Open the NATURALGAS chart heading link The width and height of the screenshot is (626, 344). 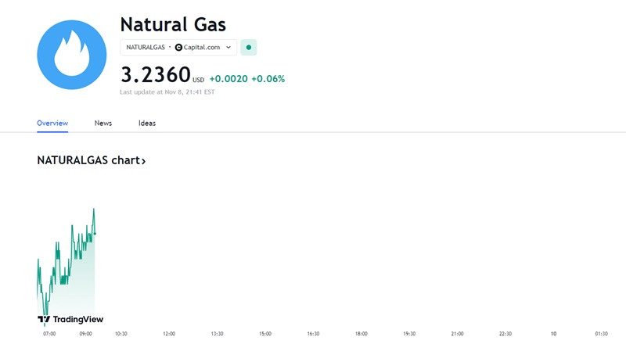coord(91,160)
